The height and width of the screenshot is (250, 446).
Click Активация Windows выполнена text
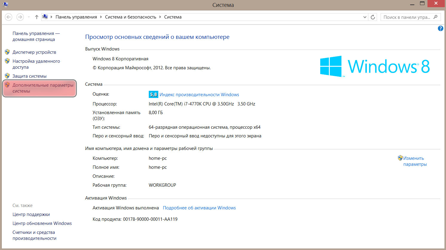[x=125, y=208]
